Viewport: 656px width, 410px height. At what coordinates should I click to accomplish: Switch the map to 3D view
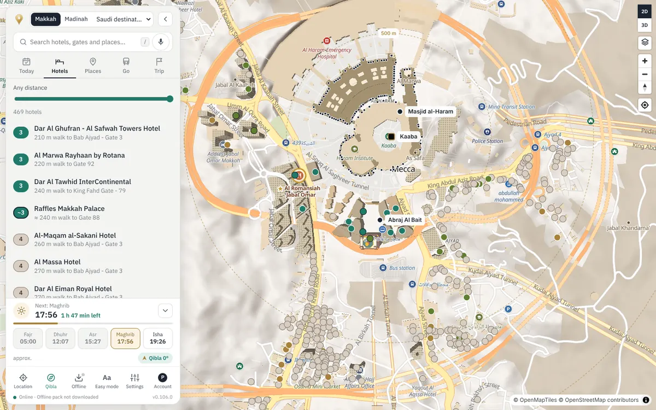(645, 25)
